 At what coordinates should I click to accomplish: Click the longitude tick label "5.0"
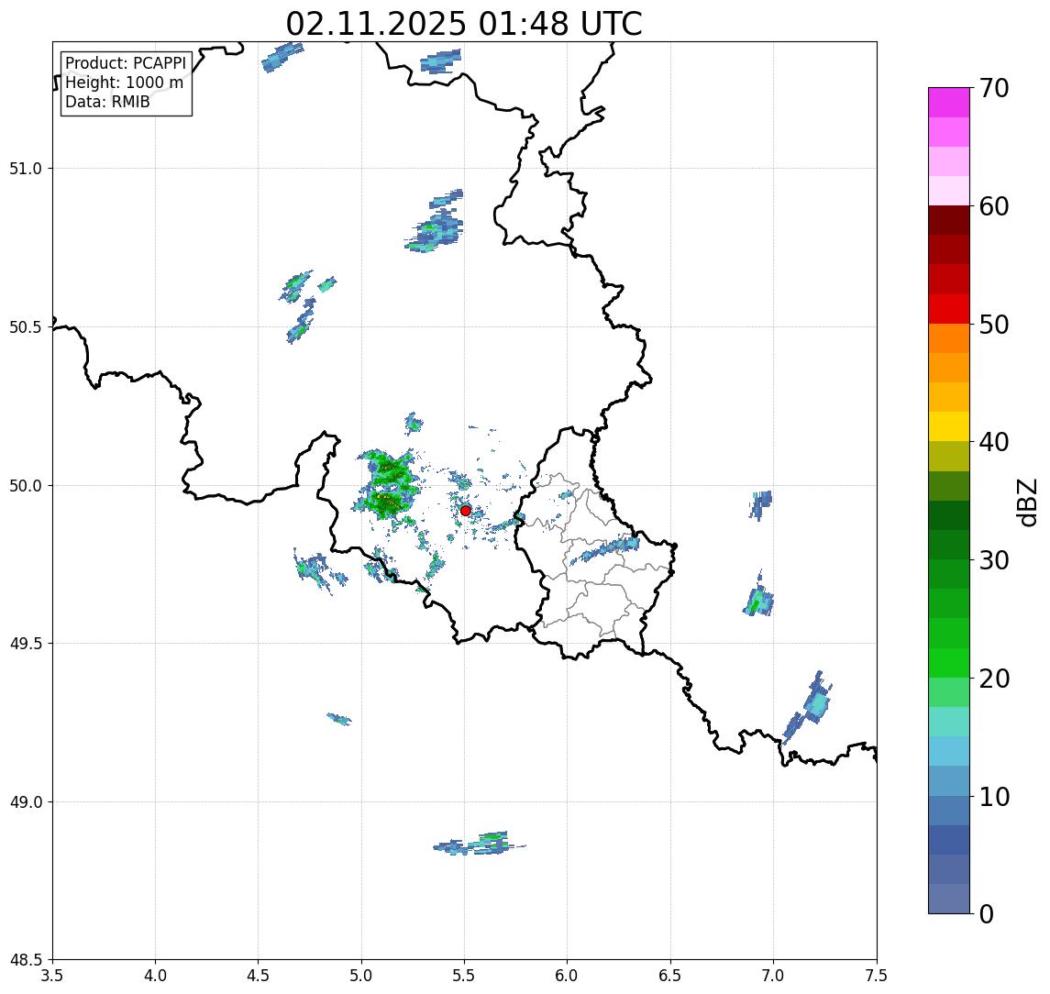pos(361,976)
